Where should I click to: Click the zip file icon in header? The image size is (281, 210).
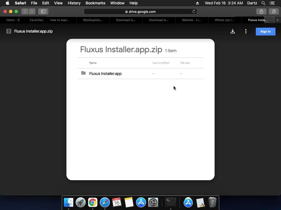9,31
